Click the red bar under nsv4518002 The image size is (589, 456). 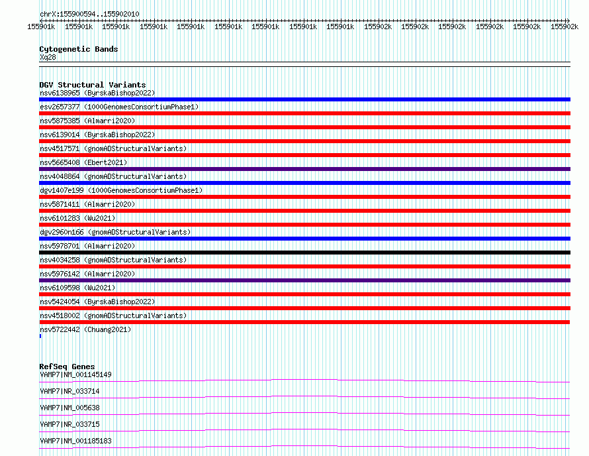[x=304, y=322]
